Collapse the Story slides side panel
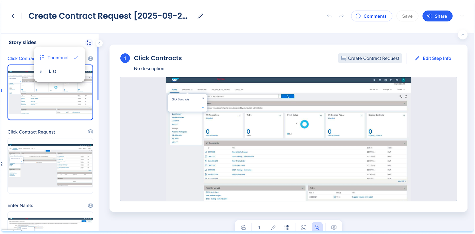The width and height of the screenshot is (475, 234). pyautogui.click(x=99, y=43)
